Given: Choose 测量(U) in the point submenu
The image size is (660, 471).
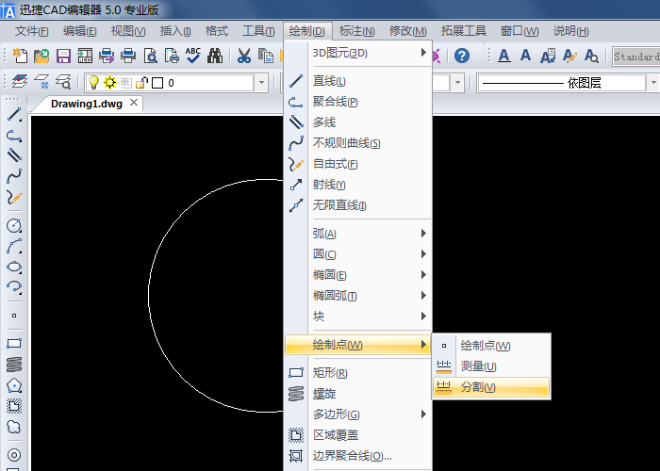Looking at the screenshot, I should pos(491,366).
